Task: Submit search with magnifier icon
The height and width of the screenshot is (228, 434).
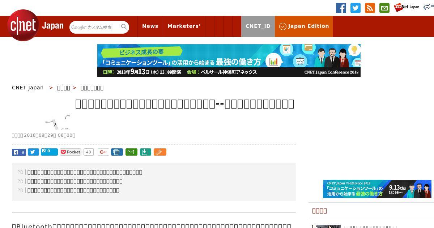Action: coord(124,27)
